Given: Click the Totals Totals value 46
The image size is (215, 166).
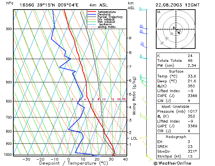Looking at the screenshot, I should click(x=190, y=60).
